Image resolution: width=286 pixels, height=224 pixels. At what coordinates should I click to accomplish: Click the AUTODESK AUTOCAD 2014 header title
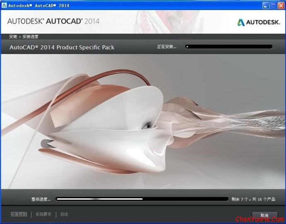tap(53, 21)
